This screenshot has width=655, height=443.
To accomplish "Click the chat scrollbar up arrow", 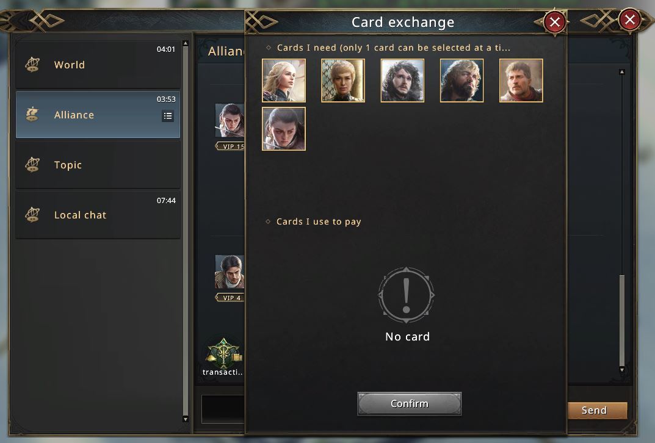I will click(x=622, y=72).
